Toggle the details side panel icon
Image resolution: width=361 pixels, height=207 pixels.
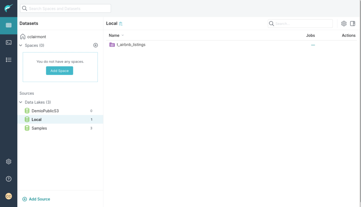click(353, 24)
